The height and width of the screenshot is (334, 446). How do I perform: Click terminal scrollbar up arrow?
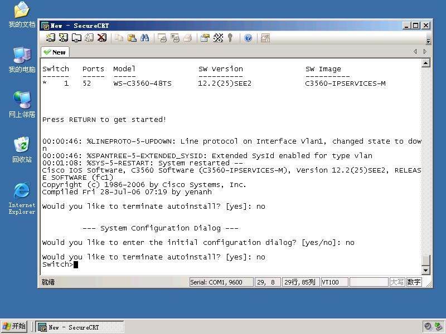[425, 63]
